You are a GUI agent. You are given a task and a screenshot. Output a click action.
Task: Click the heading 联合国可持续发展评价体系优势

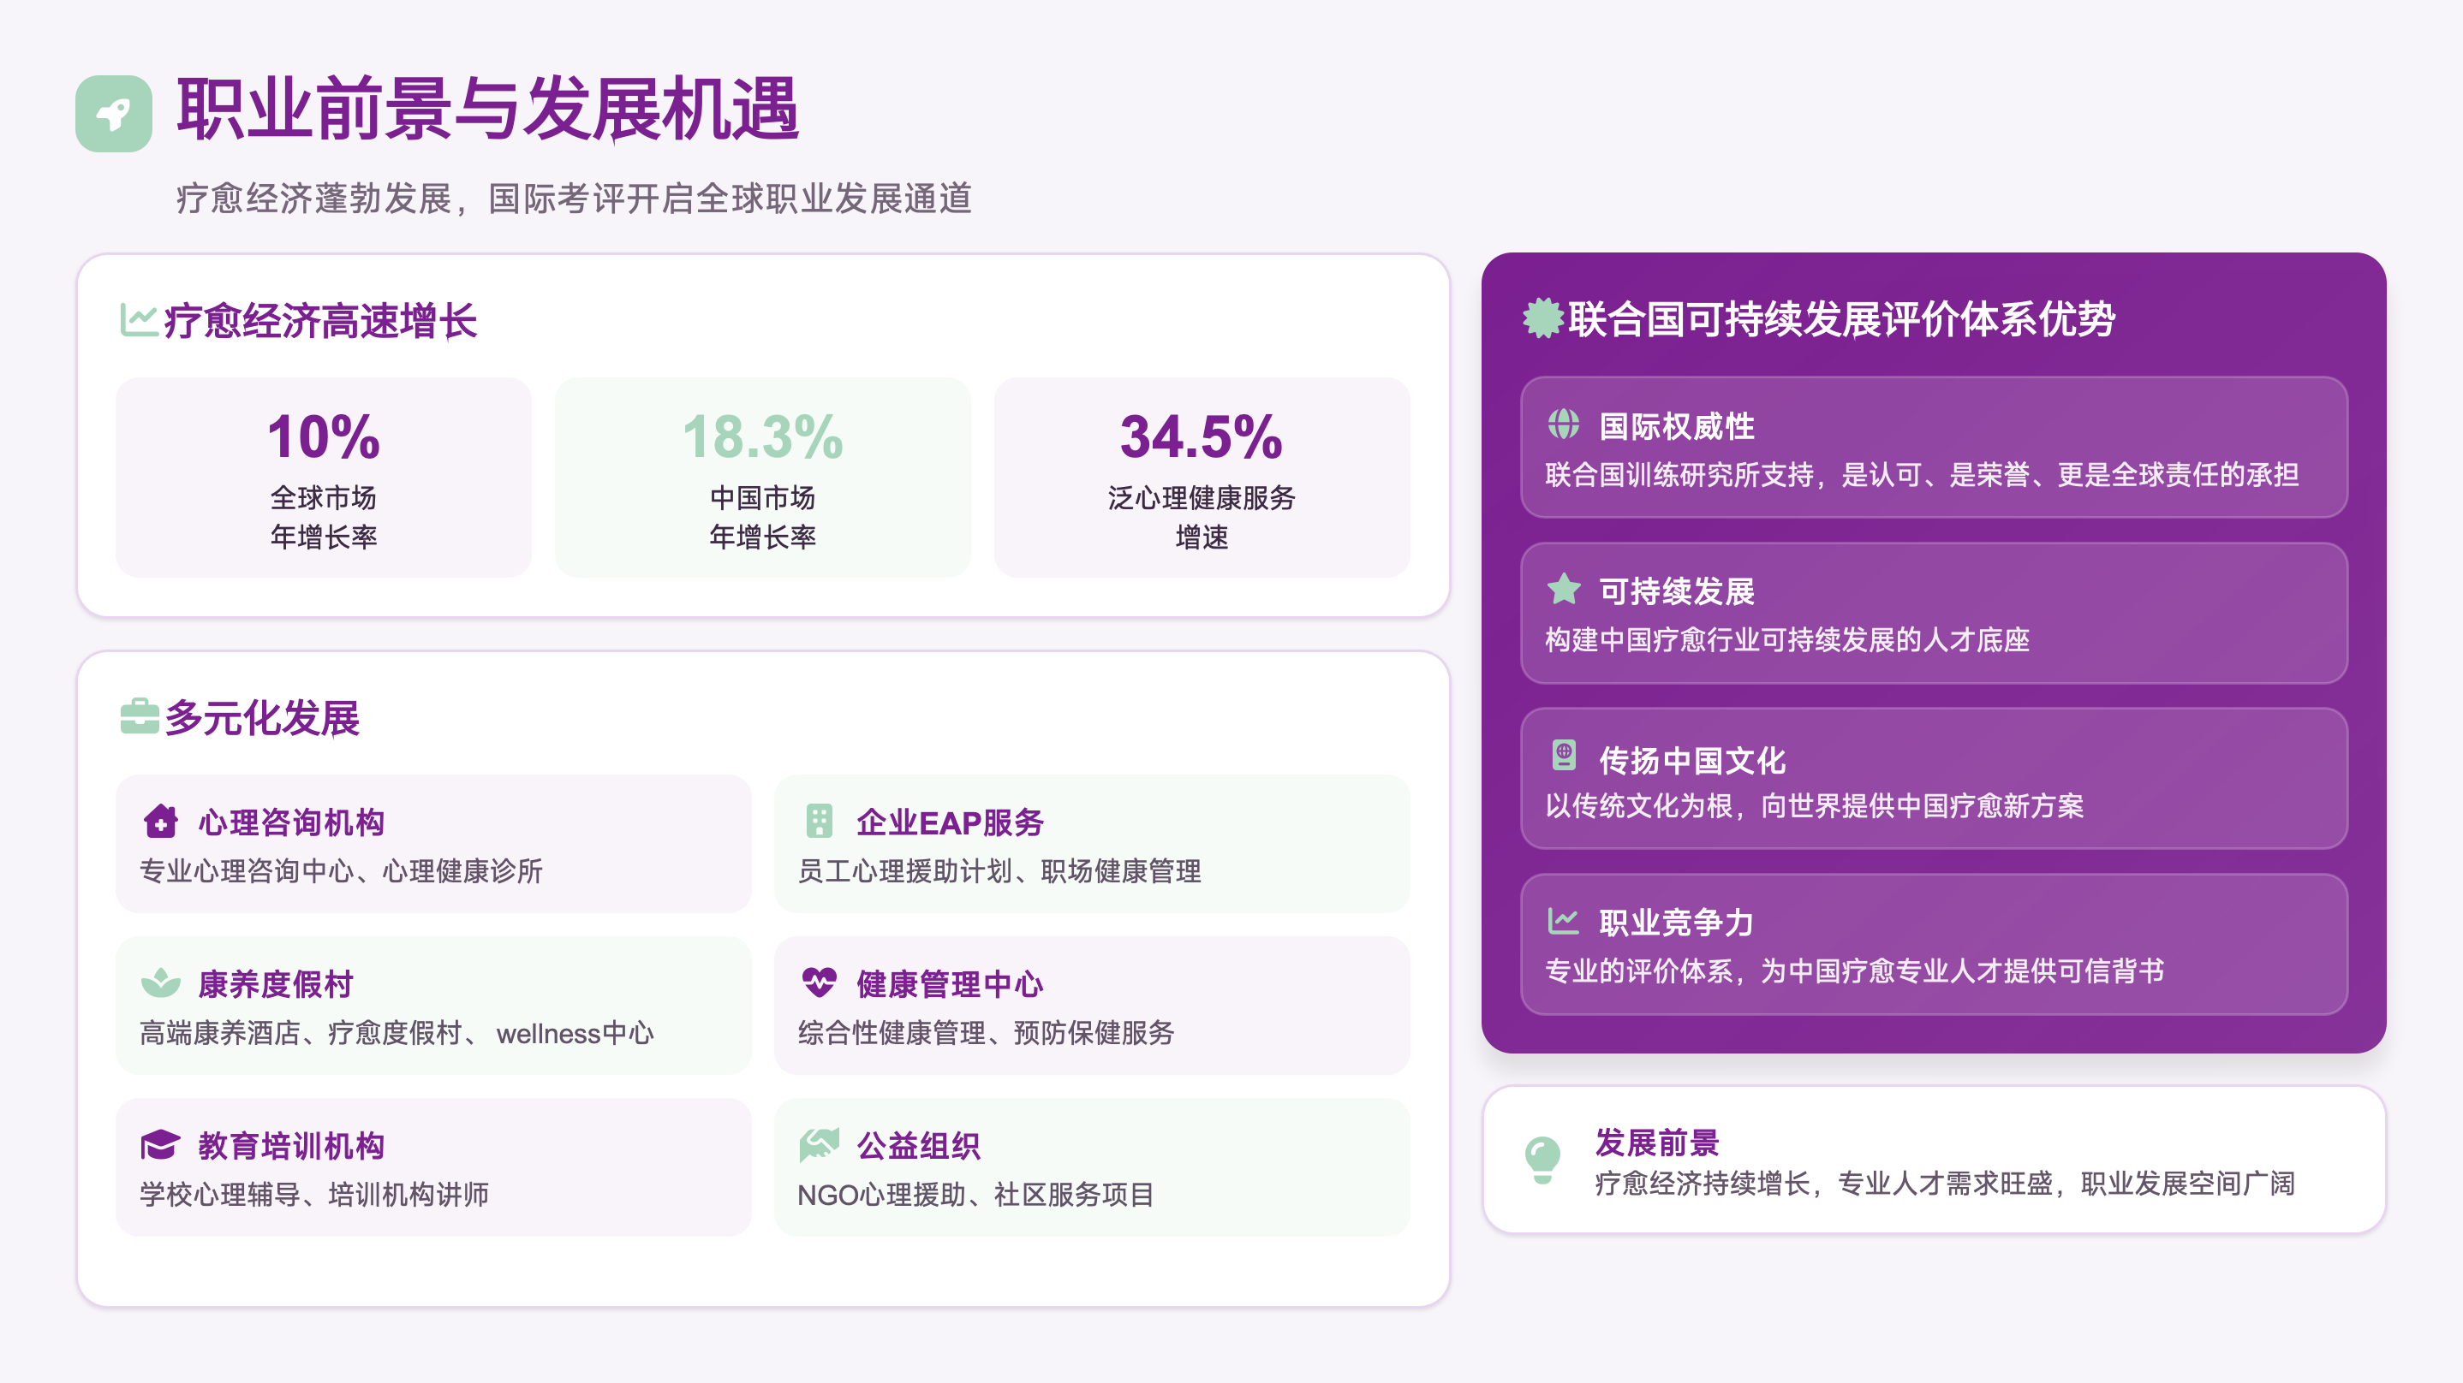pyautogui.click(x=1841, y=318)
